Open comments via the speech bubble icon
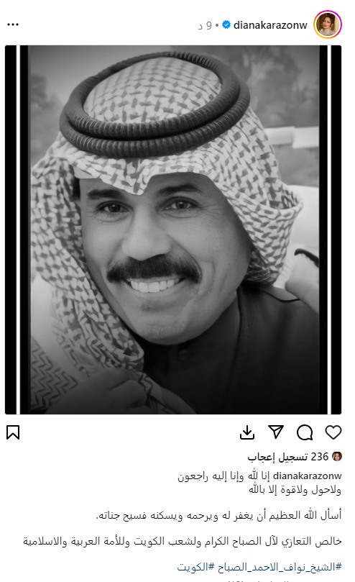This screenshot has width=355, height=582. [305, 432]
